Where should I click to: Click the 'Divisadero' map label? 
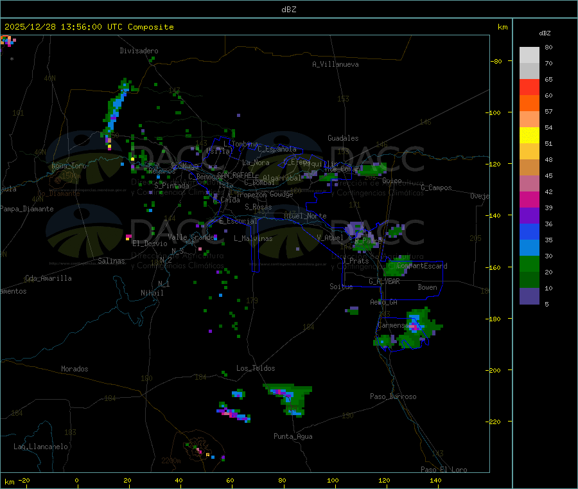pyautogui.click(x=139, y=51)
